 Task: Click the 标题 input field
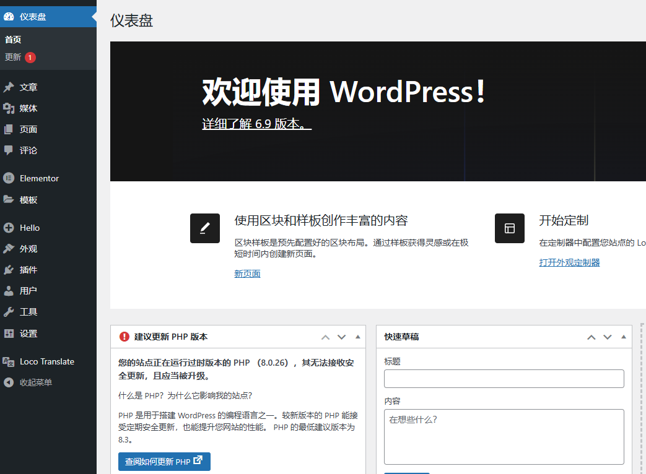504,378
